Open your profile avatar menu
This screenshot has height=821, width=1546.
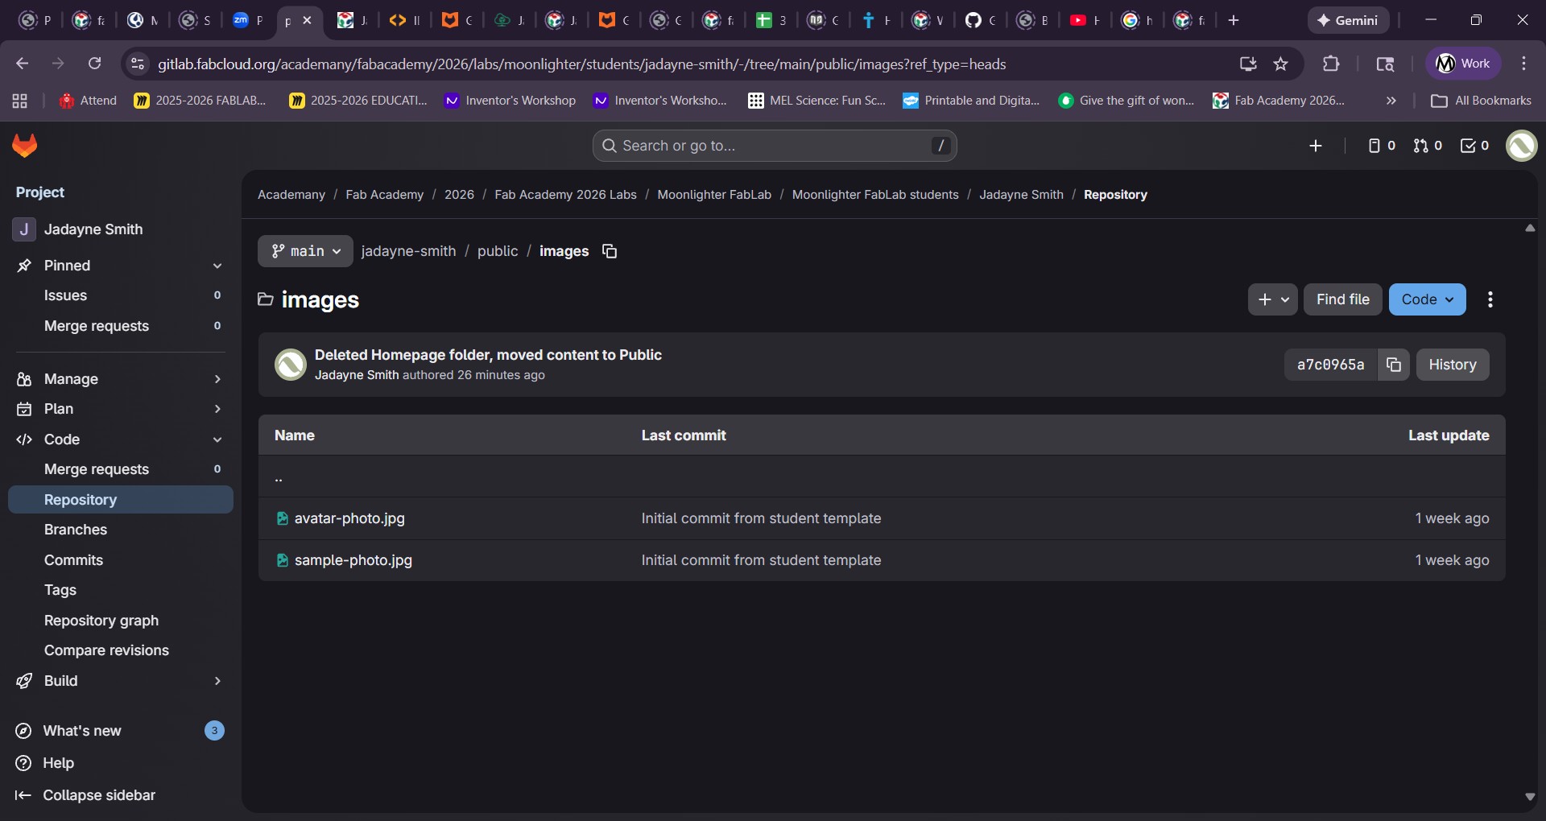pos(1522,146)
